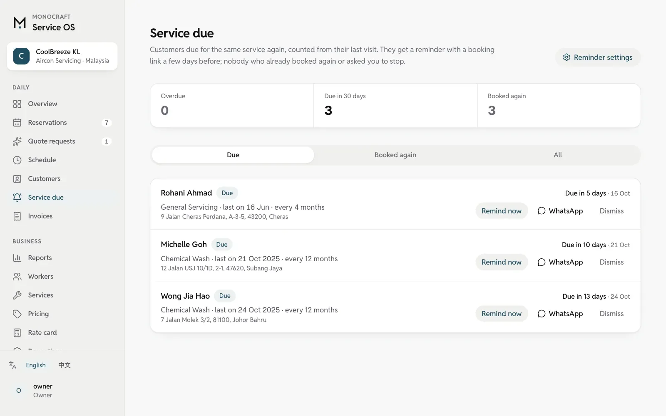Viewport: 666px width, 416px height.
Task: Remind Wong Jia Hao now
Action: [502, 314]
